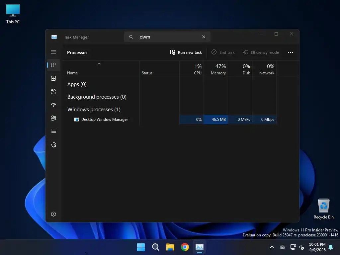The width and height of the screenshot is (340, 255).
Task: Maximize the Task Manager window
Action: click(x=276, y=34)
